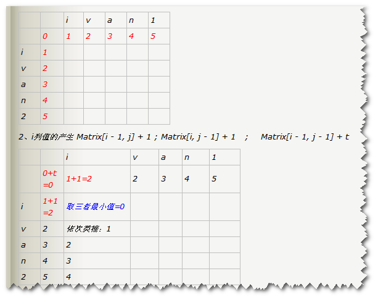Image resolution: width=378 pixels, height=300 pixels.
Task: Click the text 'Matrix[i - 1, j - 1] + t'
Action: click(305, 137)
